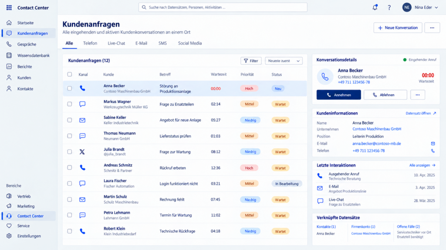
Task: Open the help question mark icon
Action: [389, 8]
